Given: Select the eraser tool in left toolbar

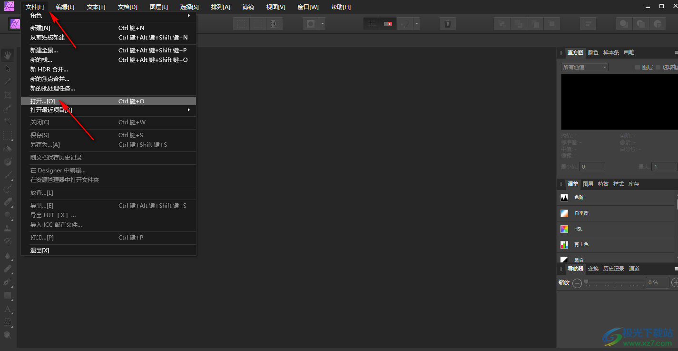Looking at the screenshot, I should pyautogui.click(x=8, y=202).
